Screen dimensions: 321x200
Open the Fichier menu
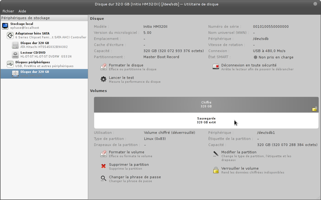pos(8,11)
